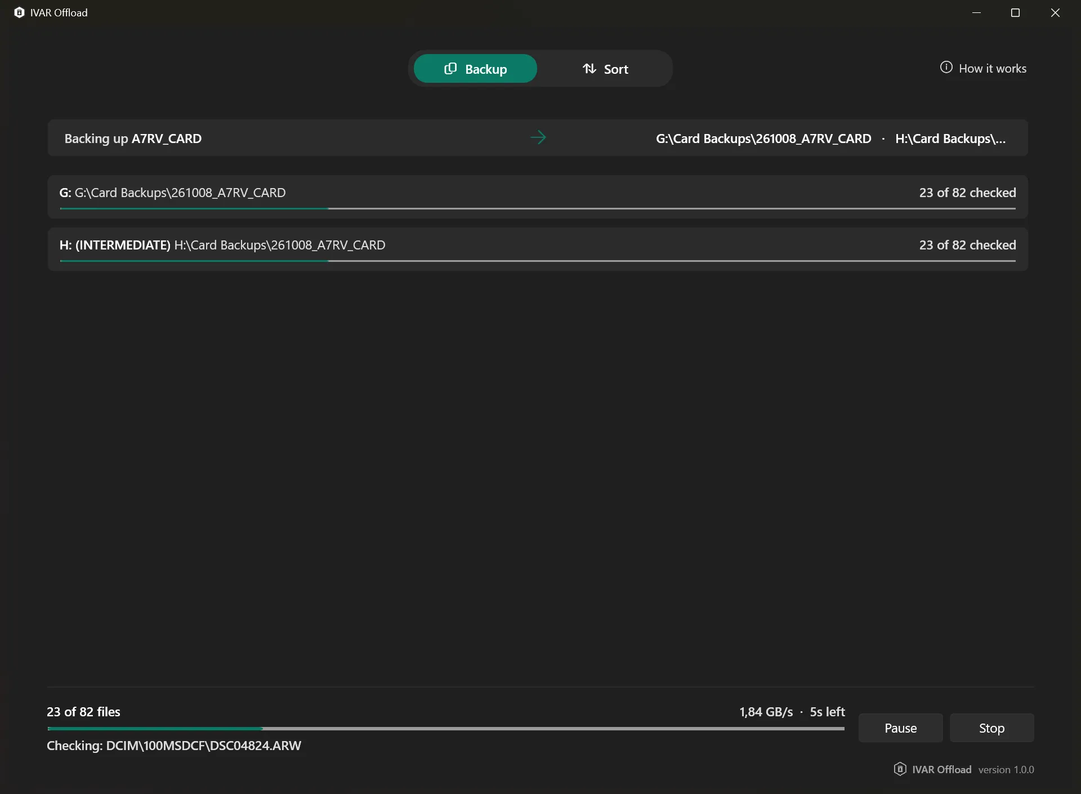Viewport: 1081px width, 794px height.
Task: Click the IVAR Offload title bar logo
Action: pos(19,12)
